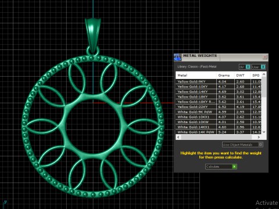Click DWT value 2.60
279x209 pixels.
(240, 81)
